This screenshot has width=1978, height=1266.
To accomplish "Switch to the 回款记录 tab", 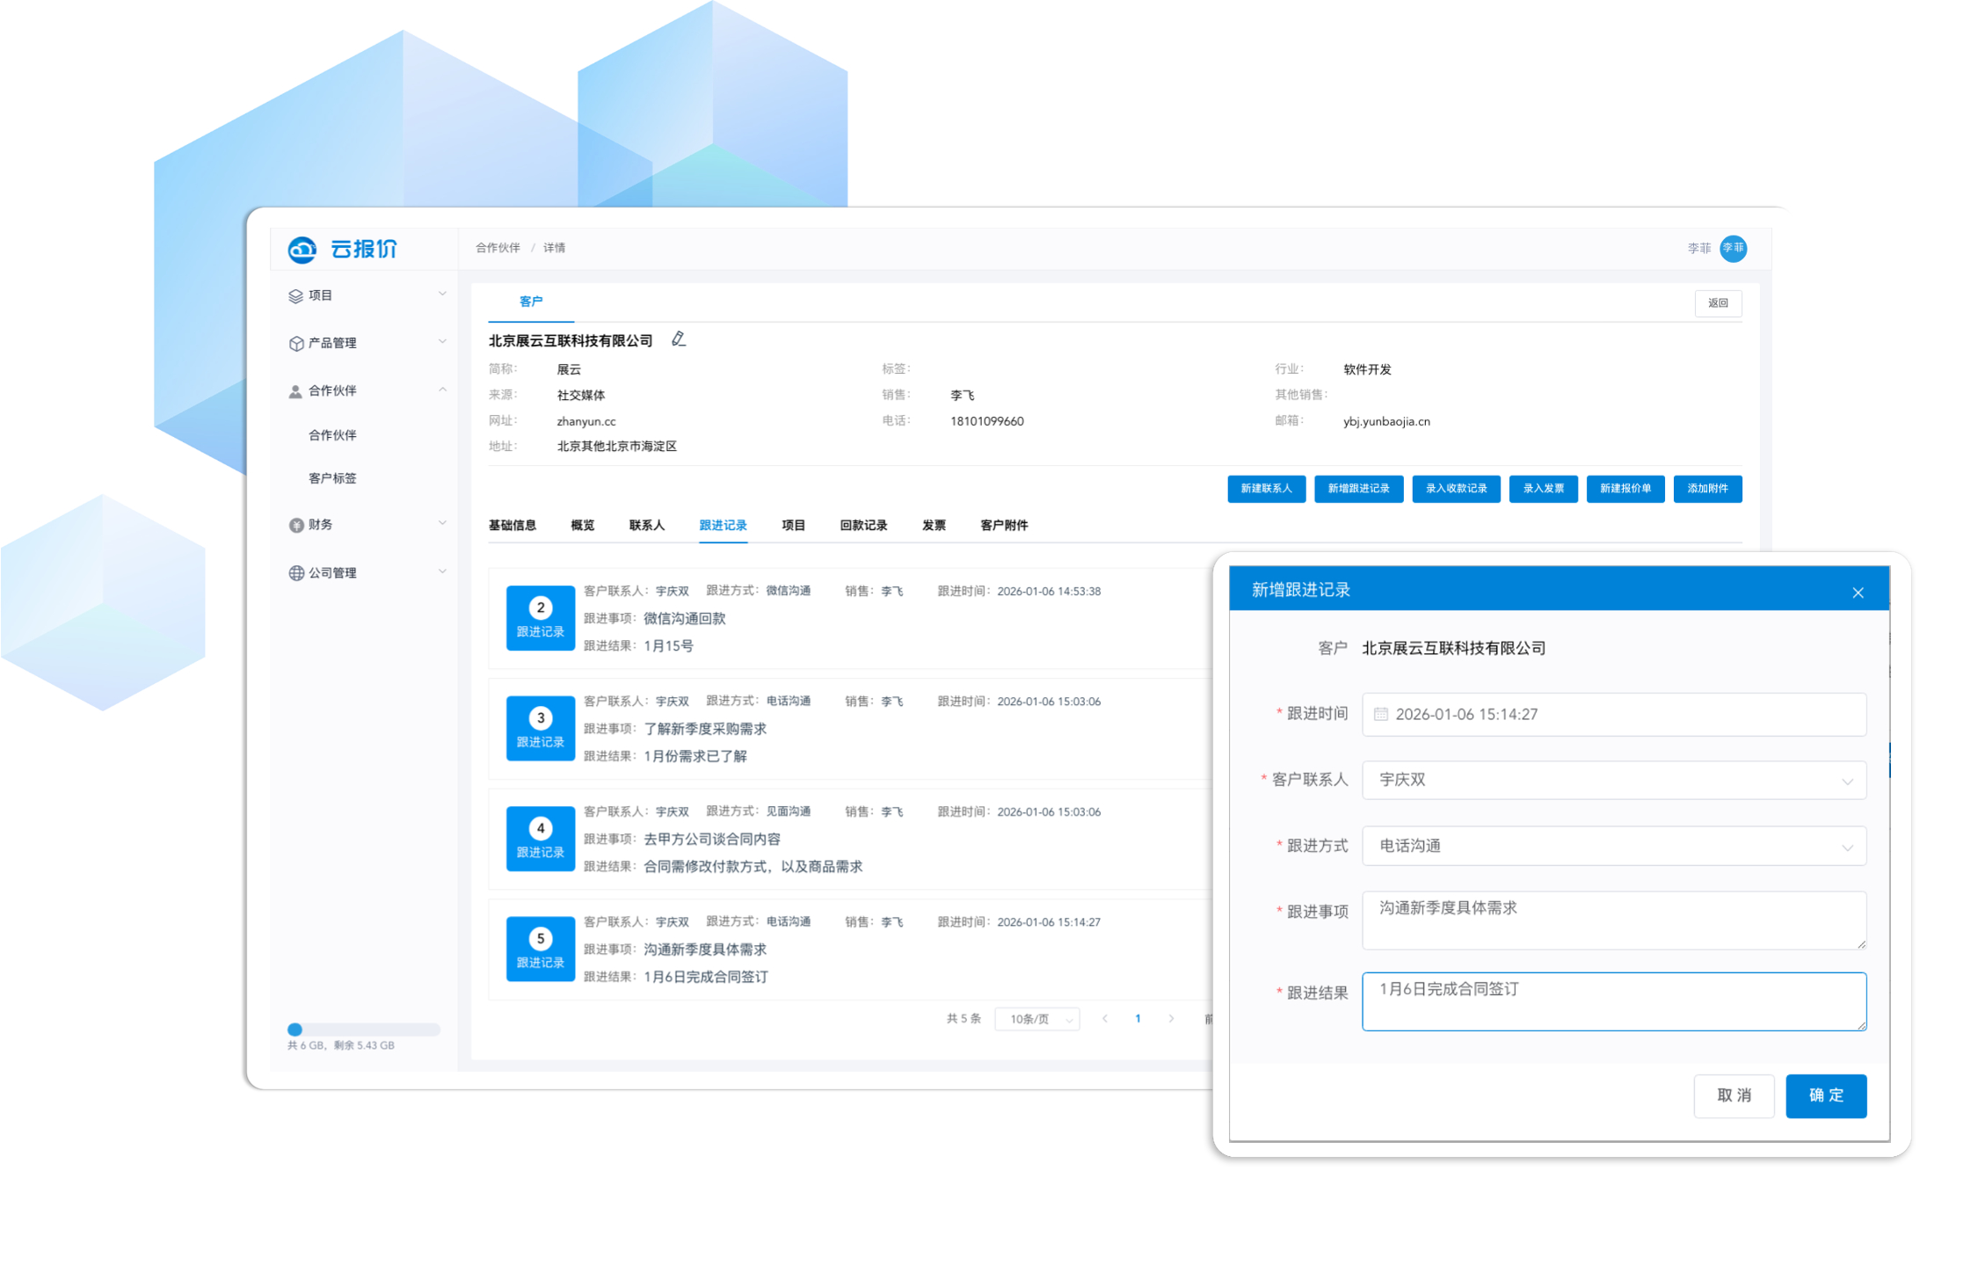I will pyautogui.click(x=862, y=526).
